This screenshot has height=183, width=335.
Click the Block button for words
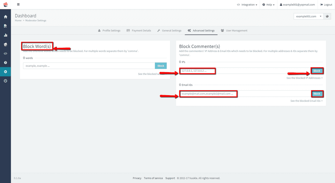click(161, 66)
